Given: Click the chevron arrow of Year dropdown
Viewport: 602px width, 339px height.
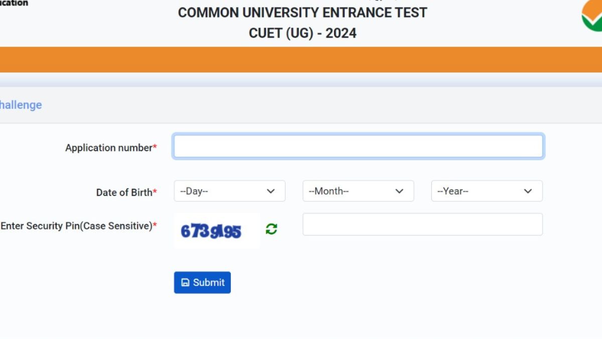Looking at the screenshot, I should 528,191.
